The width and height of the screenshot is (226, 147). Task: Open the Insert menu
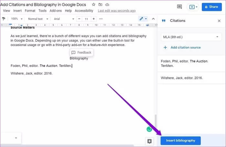[x=17, y=11]
